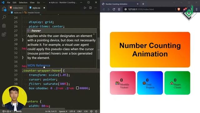200x113 pixels.
Task: Open the Edit menu
Action: pos(14,3)
